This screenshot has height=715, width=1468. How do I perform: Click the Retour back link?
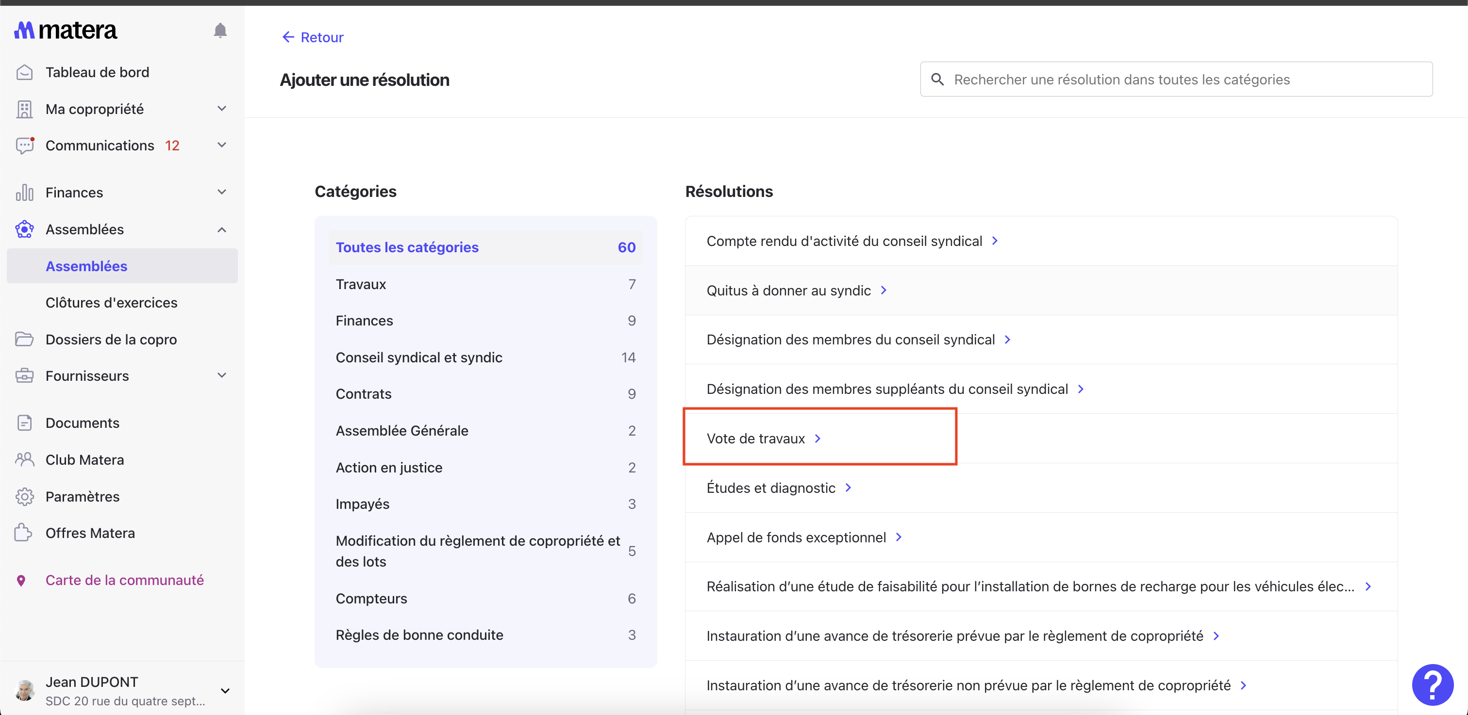click(313, 37)
